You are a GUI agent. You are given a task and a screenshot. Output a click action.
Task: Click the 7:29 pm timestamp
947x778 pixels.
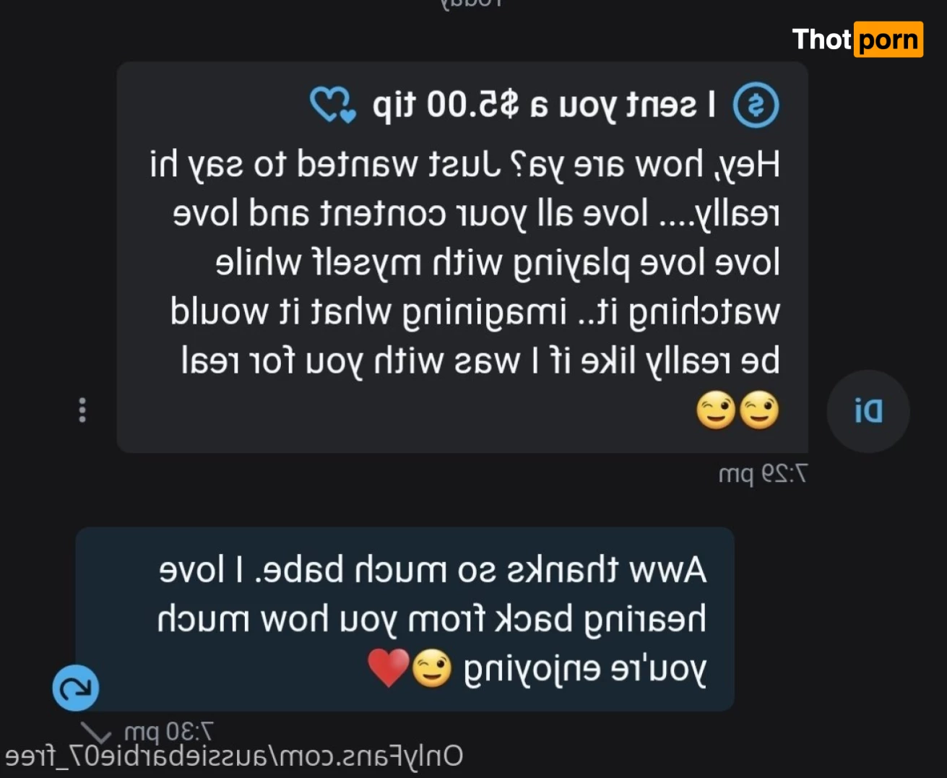[763, 475]
